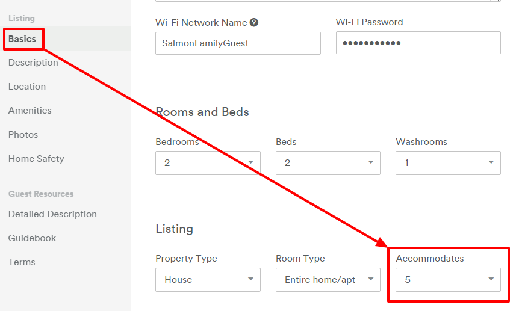Screen dimensions: 522x311
Task: Click the Wi-Fi Password field
Action: click(418, 43)
